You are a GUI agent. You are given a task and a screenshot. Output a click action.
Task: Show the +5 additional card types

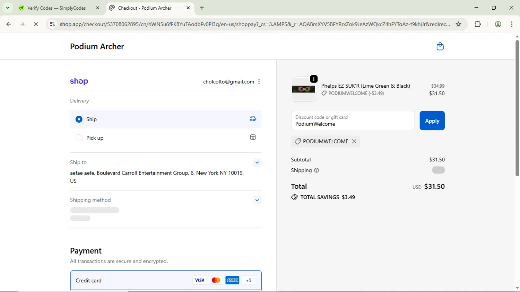(x=249, y=280)
